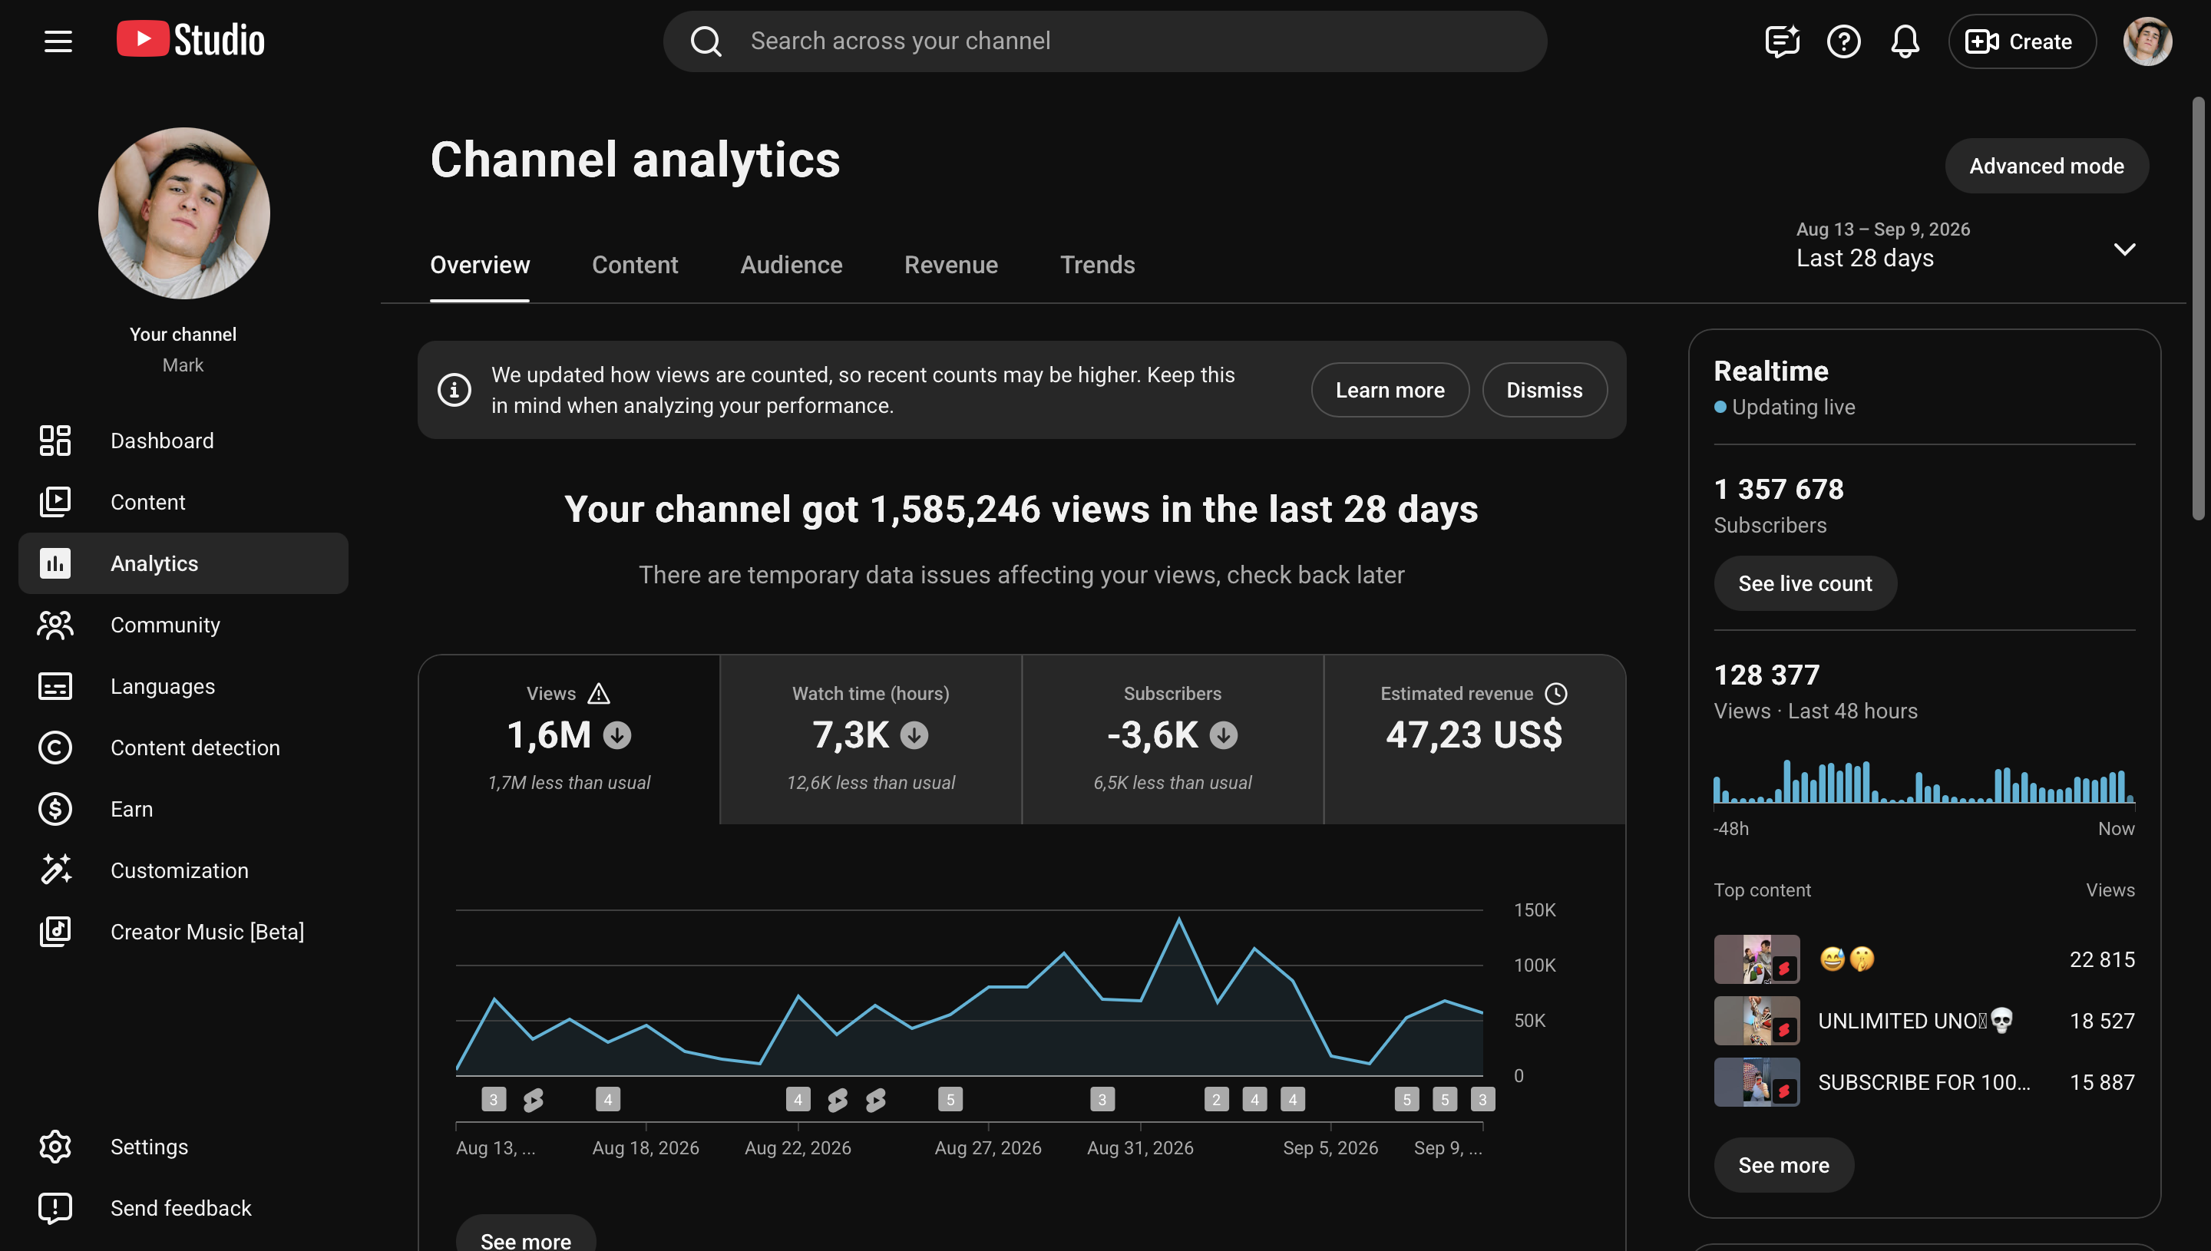2211x1251 pixels.
Task: Open Creator Music Beta icon
Action: click(x=55, y=932)
